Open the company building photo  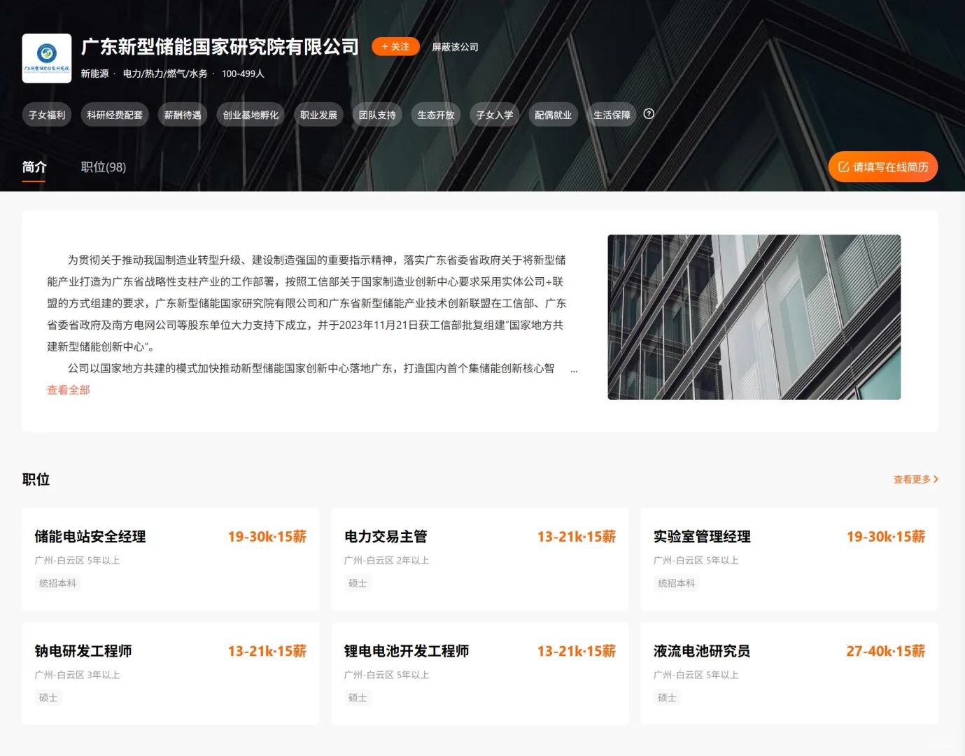click(754, 317)
